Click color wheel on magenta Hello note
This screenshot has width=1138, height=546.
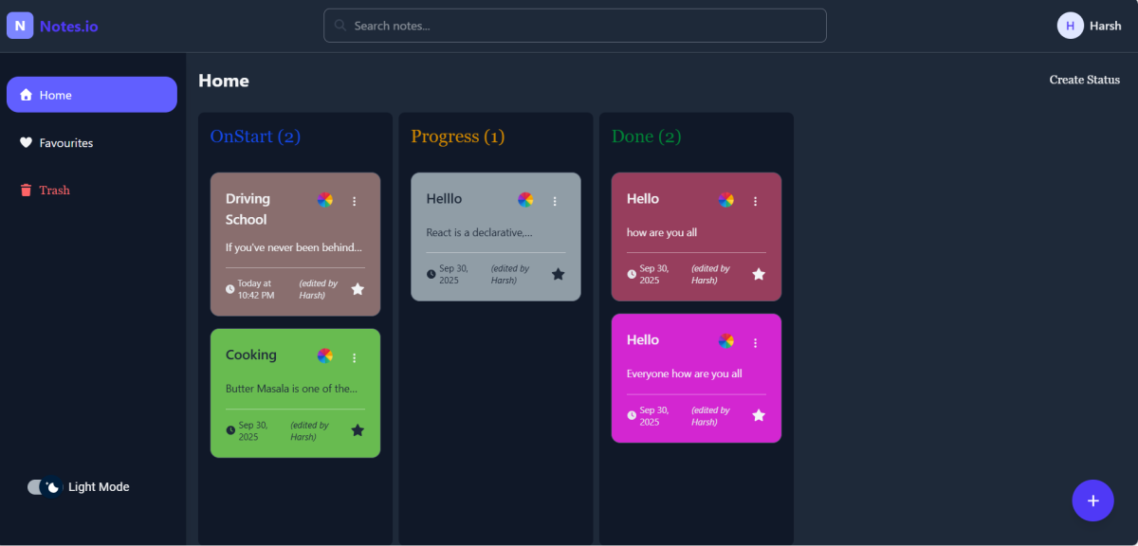tap(725, 341)
